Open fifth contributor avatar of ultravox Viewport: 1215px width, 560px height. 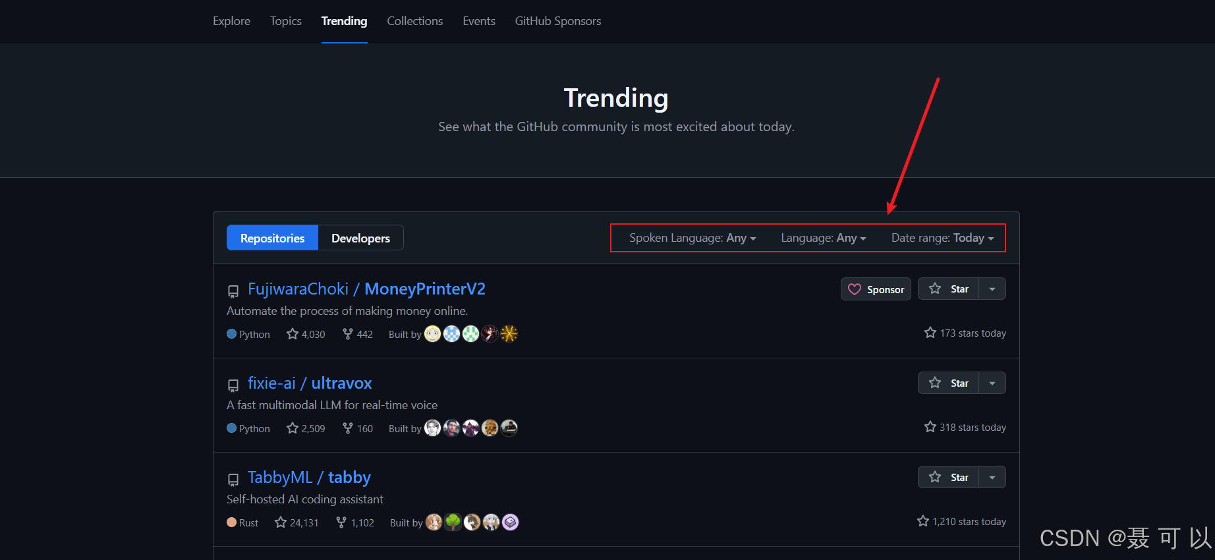point(509,428)
